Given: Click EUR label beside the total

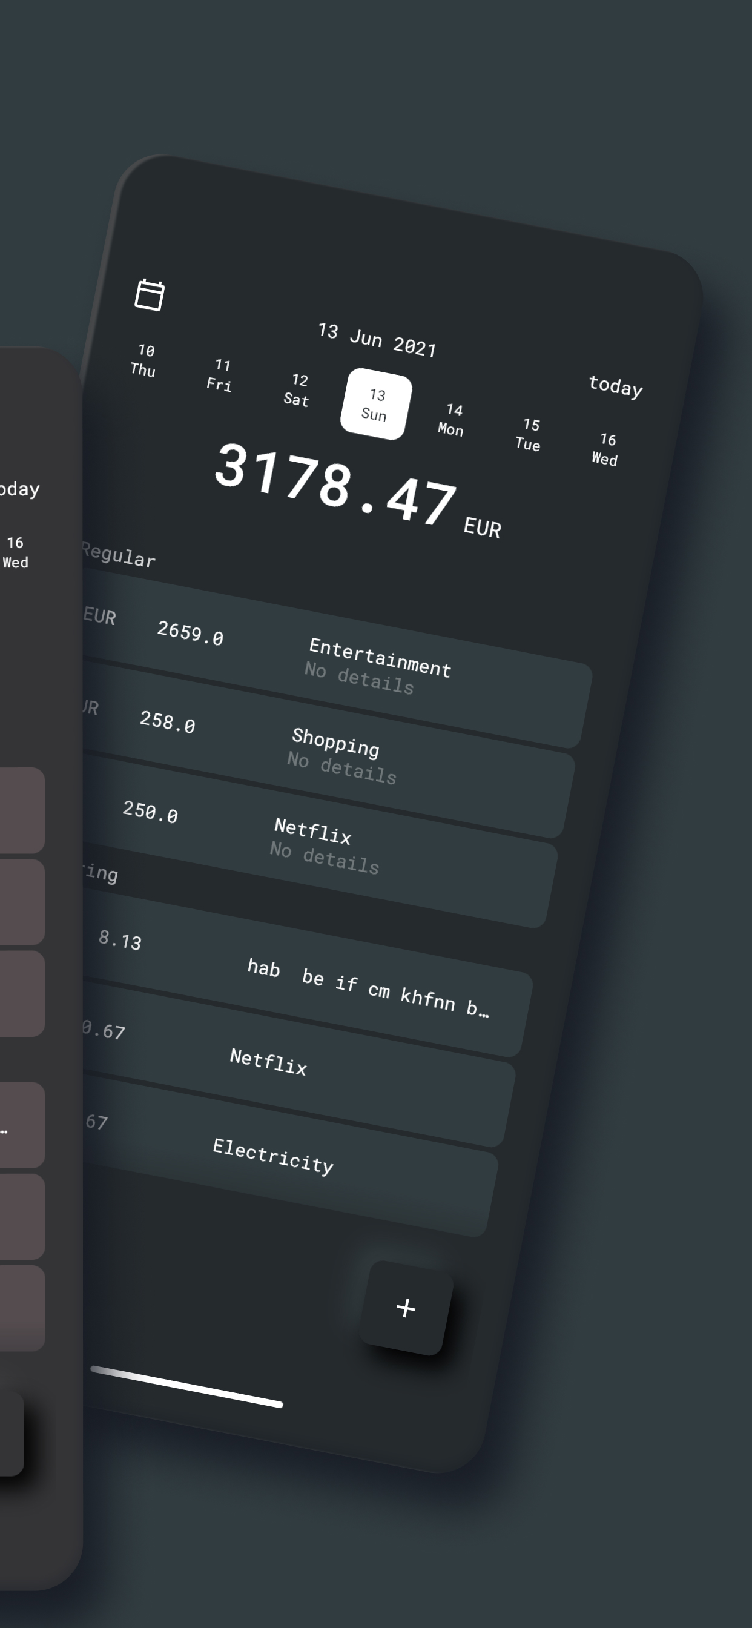Looking at the screenshot, I should coord(483,527).
